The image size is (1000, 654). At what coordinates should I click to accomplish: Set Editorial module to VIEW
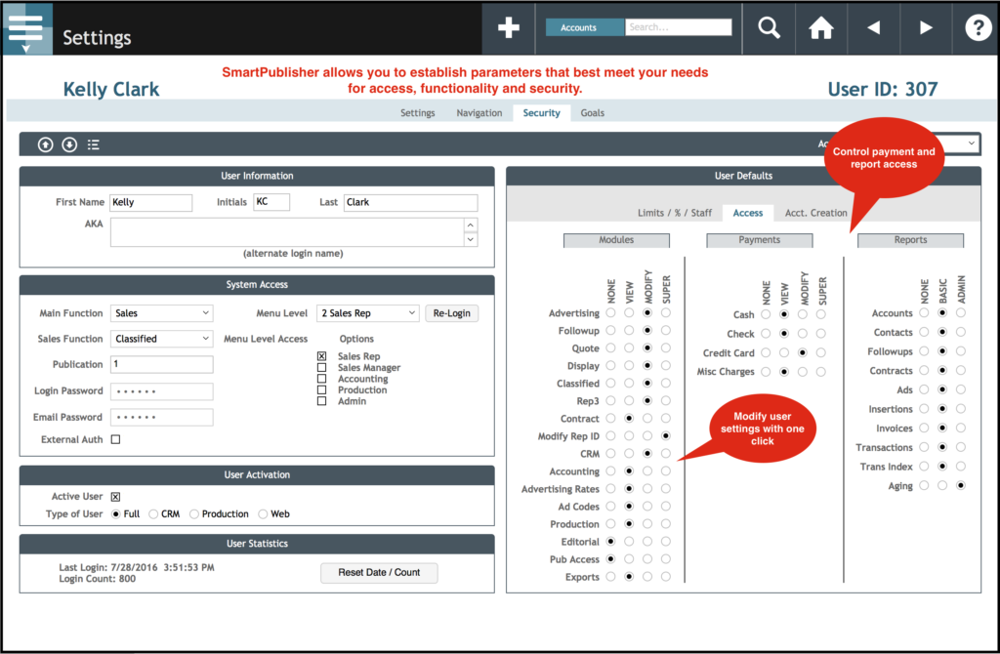coord(629,541)
